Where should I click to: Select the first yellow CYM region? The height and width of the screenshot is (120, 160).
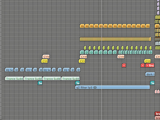click(44, 61)
